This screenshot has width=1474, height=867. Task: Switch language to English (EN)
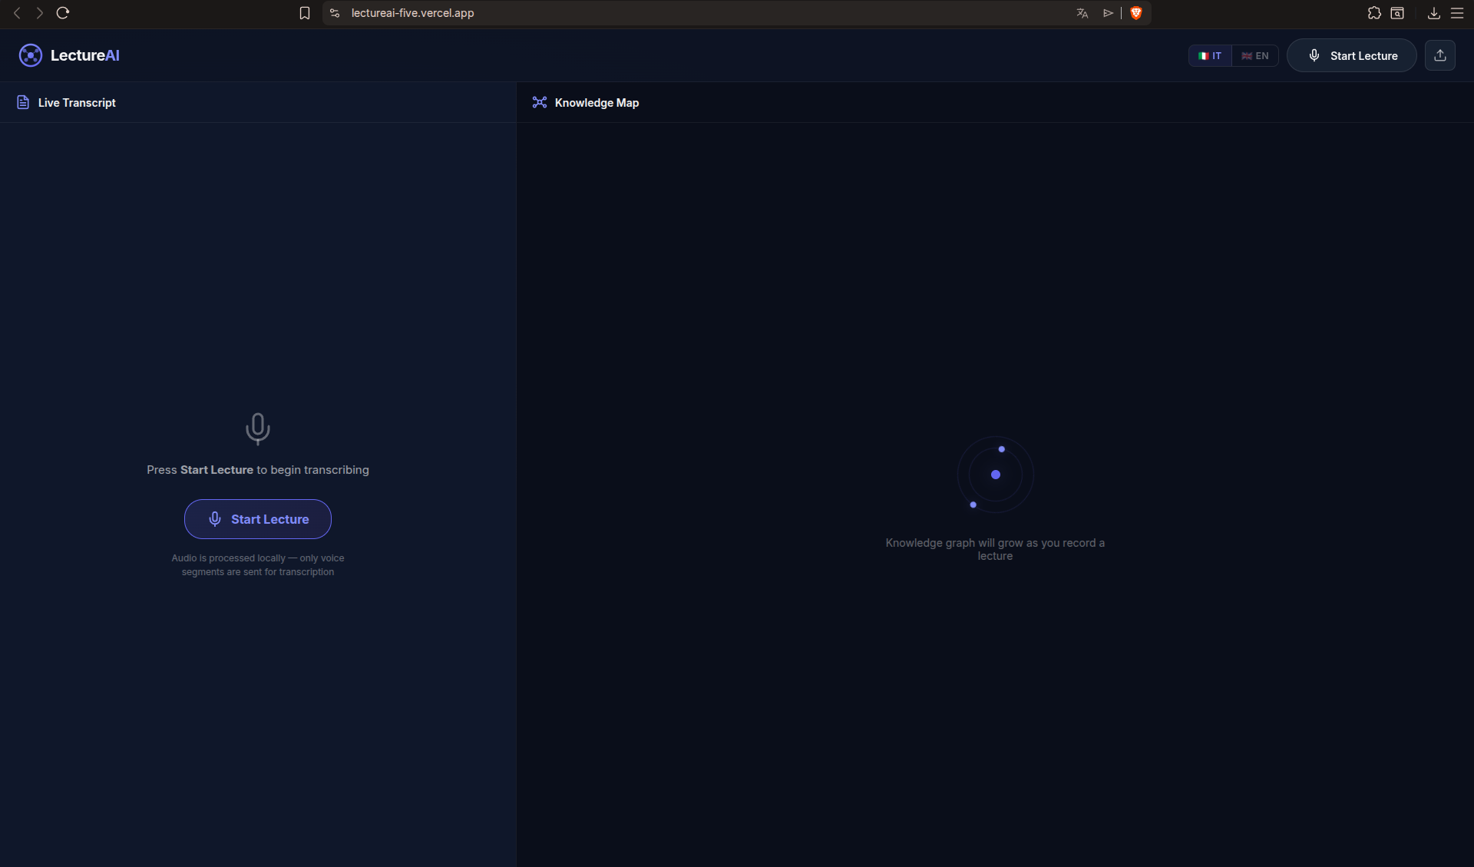1255,55
